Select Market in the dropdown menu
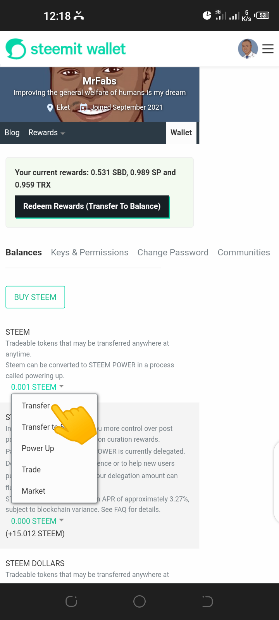Screen dimensions: 279x620 click(34, 491)
